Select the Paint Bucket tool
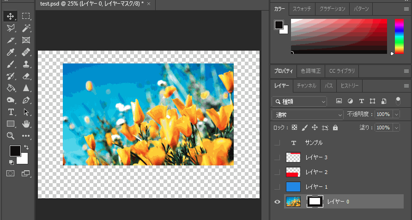 10,88
